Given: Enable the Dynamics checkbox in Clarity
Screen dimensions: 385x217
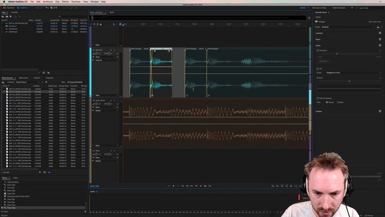Looking at the screenshot, I should click(318, 51).
